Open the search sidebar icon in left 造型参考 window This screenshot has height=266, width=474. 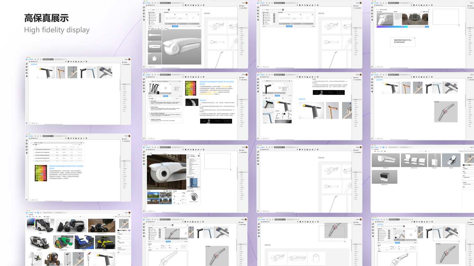pyautogui.click(x=27, y=64)
